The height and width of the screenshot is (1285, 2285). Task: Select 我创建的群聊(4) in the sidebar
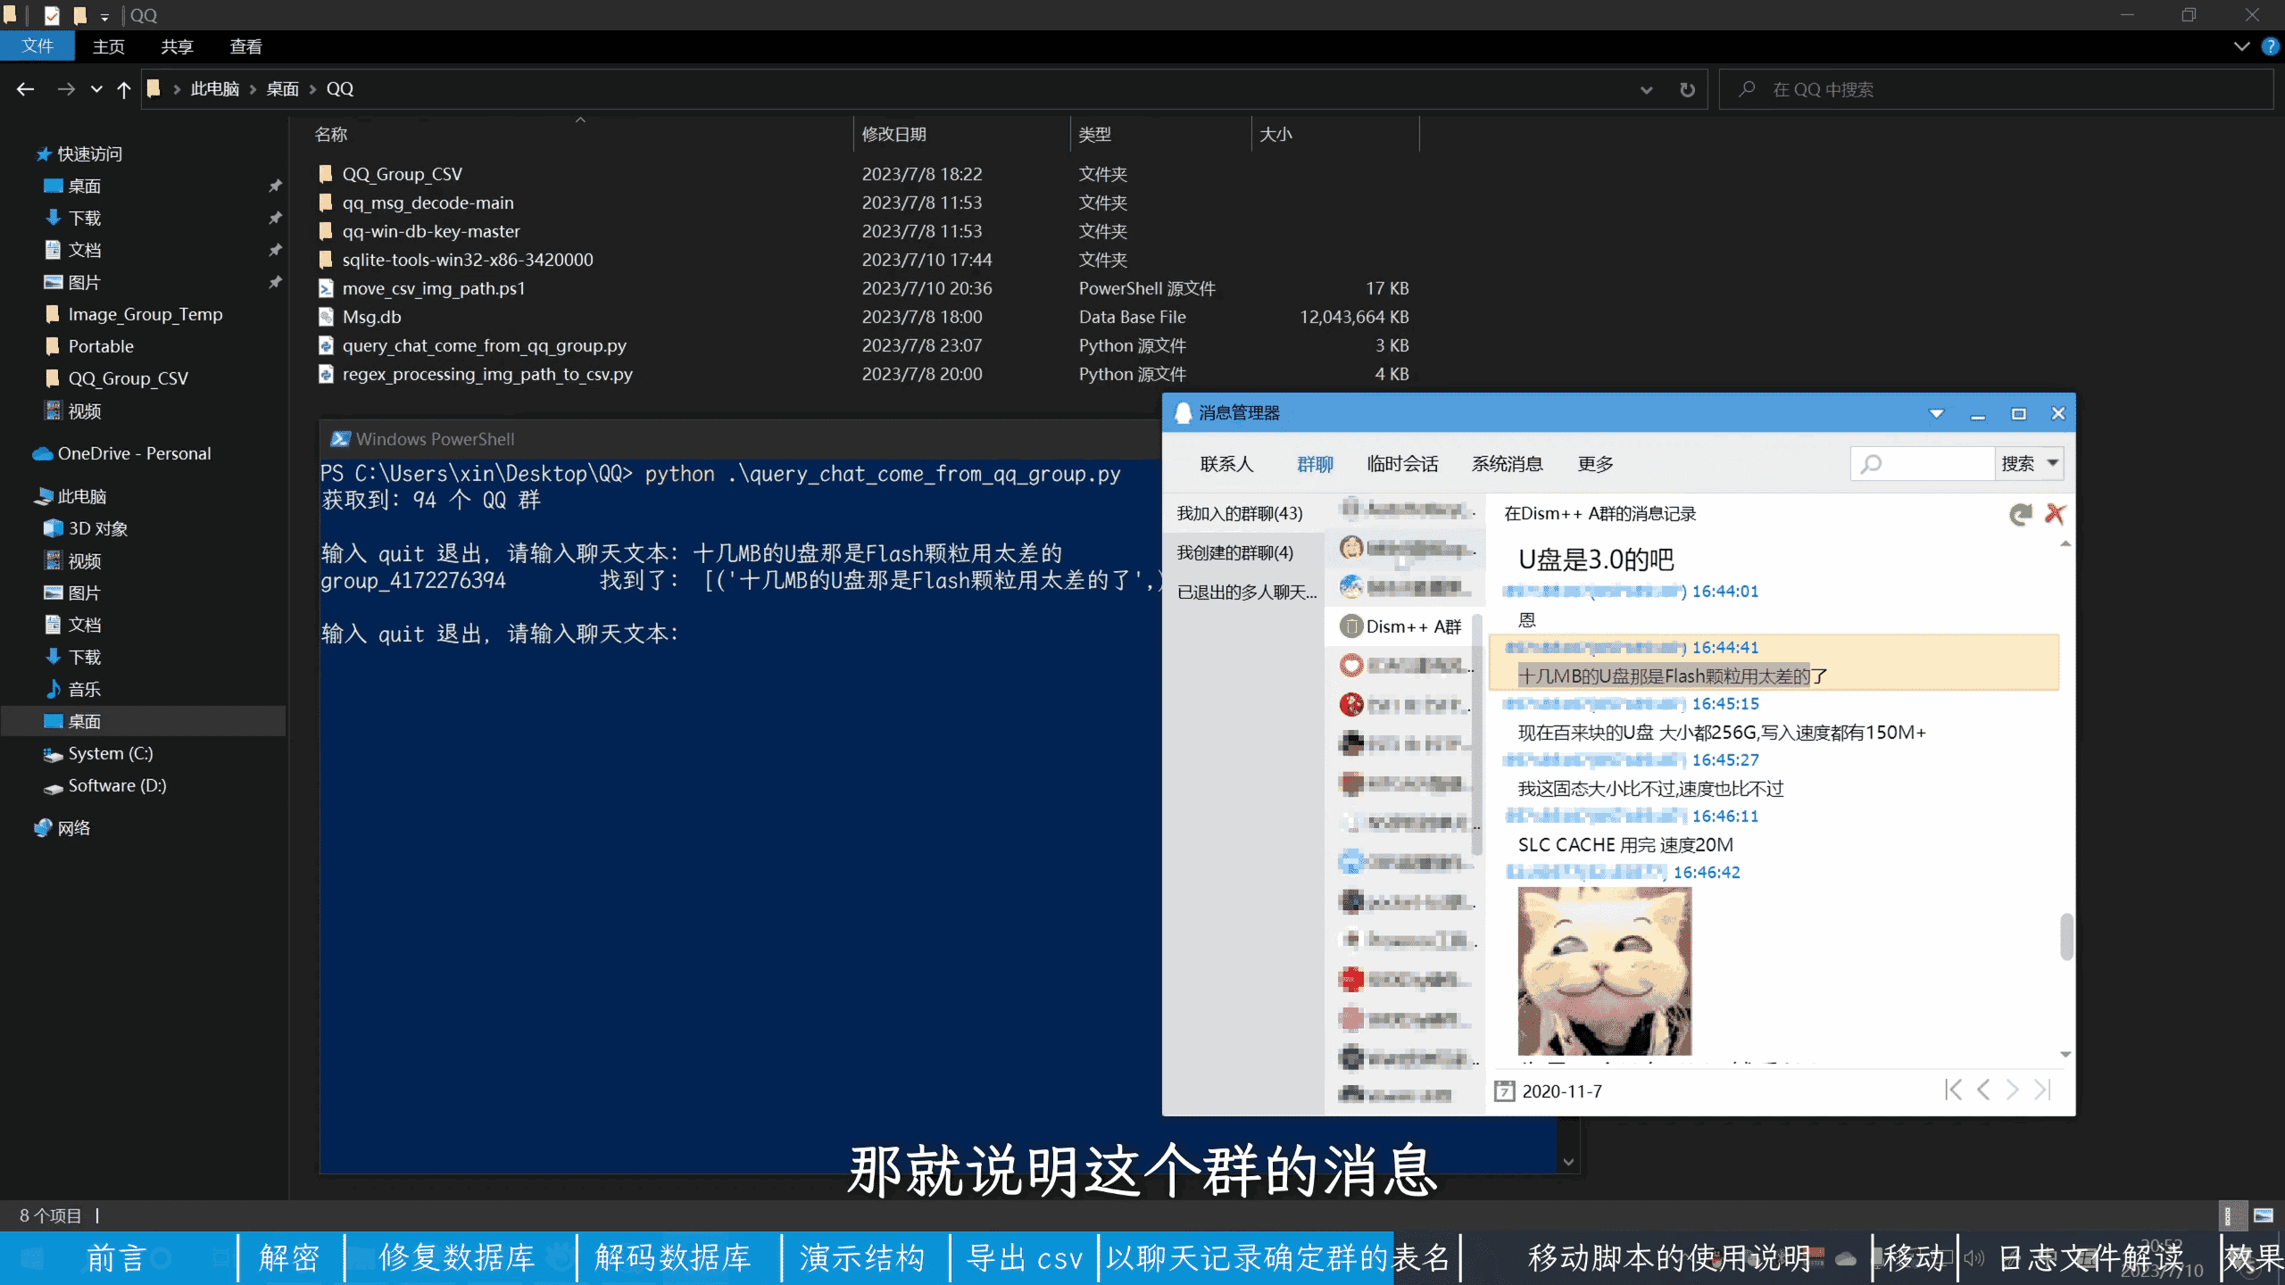pyautogui.click(x=1233, y=552)
